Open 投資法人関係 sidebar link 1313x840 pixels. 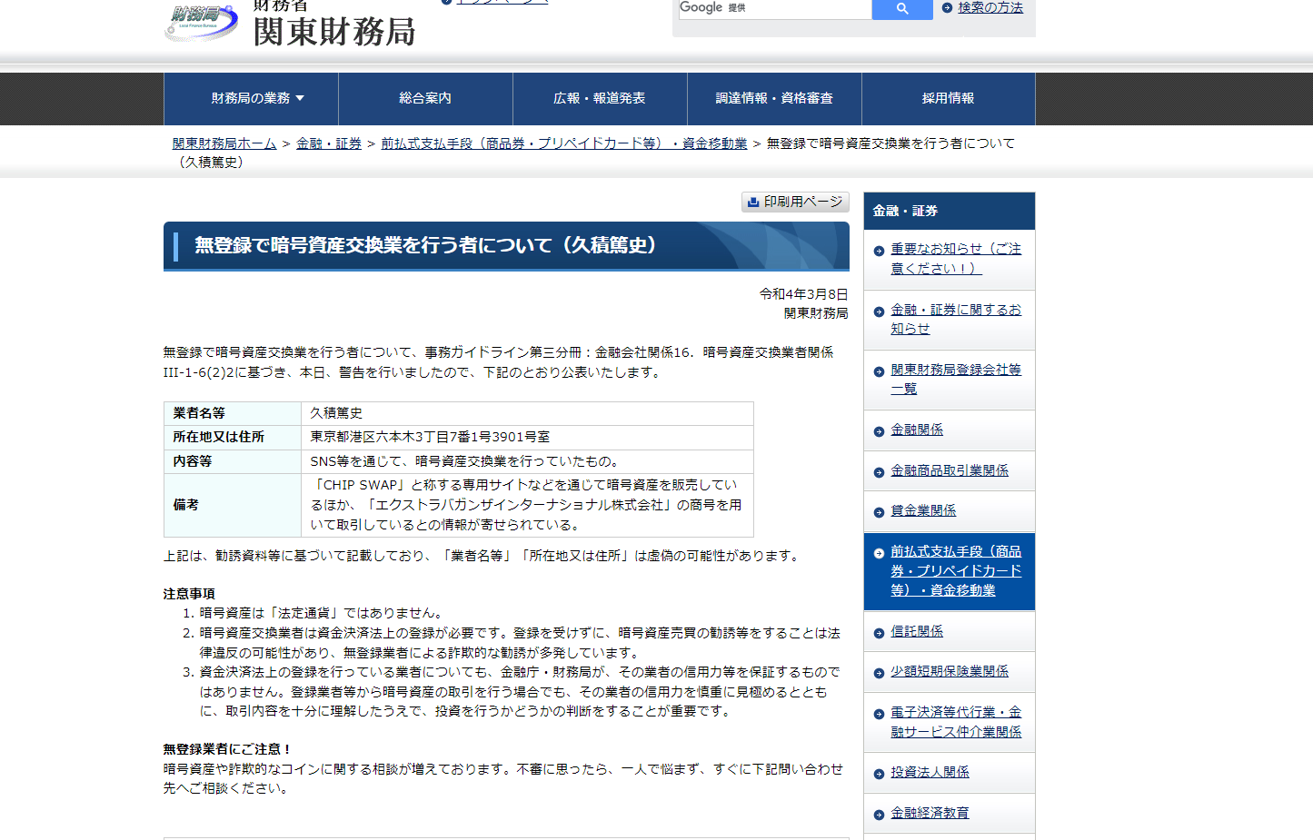[x=930, y=772]
